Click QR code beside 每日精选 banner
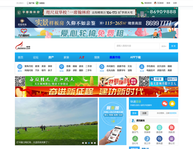 point(20,81)
